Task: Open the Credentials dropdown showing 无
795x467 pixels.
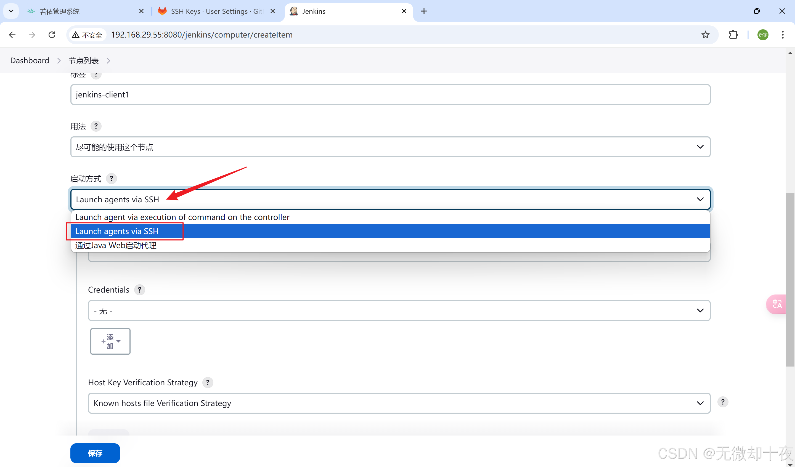Action: 399,311
